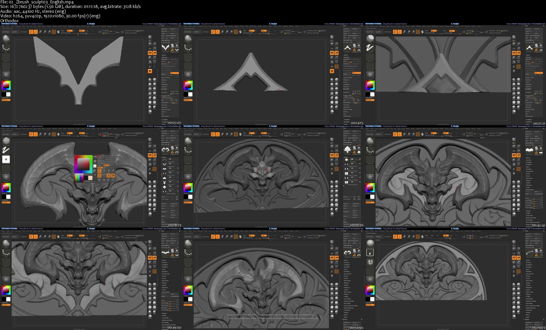Pick the peach swatch in the 00:28:29 popup
This screenshot has height=330, width=546.
click(x=90, y=178)
